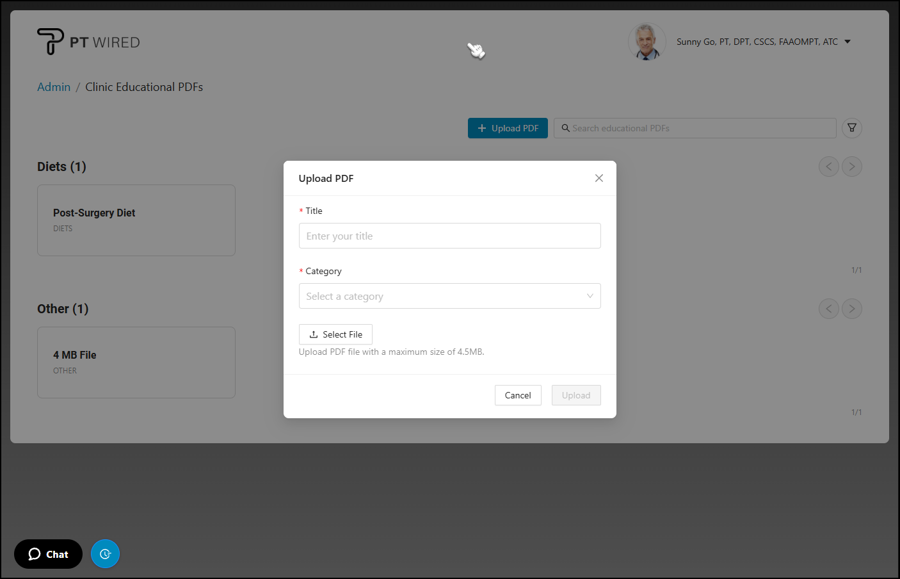
Task: Open the Chat bubble widget
Action: 49,554
